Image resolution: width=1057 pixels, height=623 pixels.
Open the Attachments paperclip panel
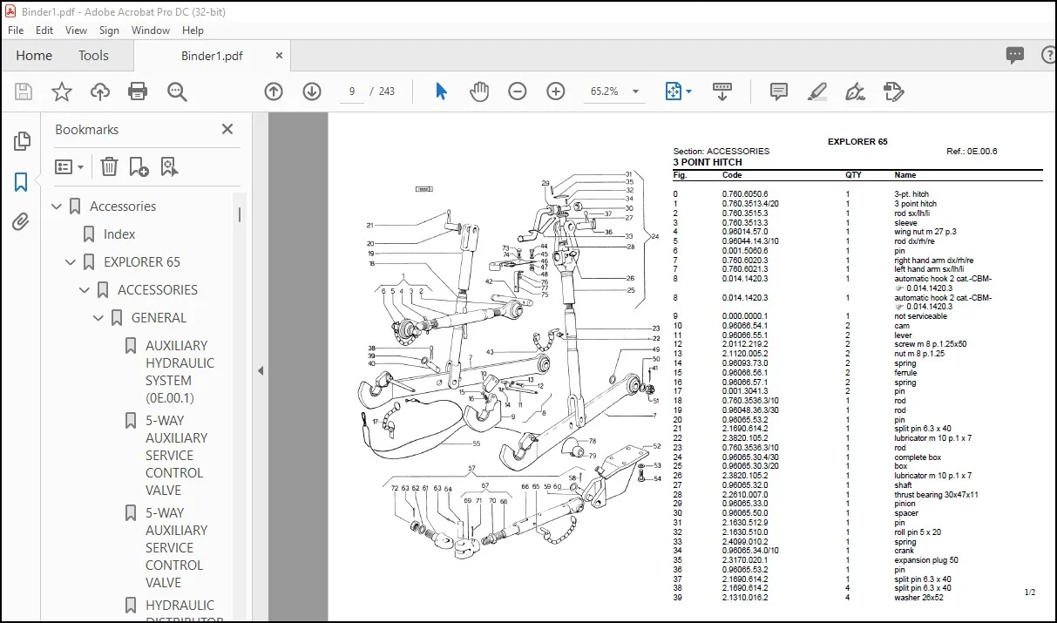(x=22, y=223)
